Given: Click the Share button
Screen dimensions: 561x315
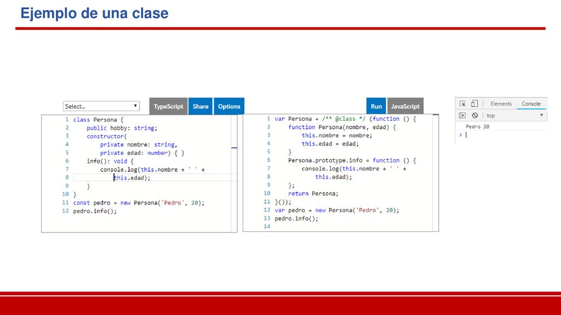Looking at the screenshot, I should coord(201,107).
